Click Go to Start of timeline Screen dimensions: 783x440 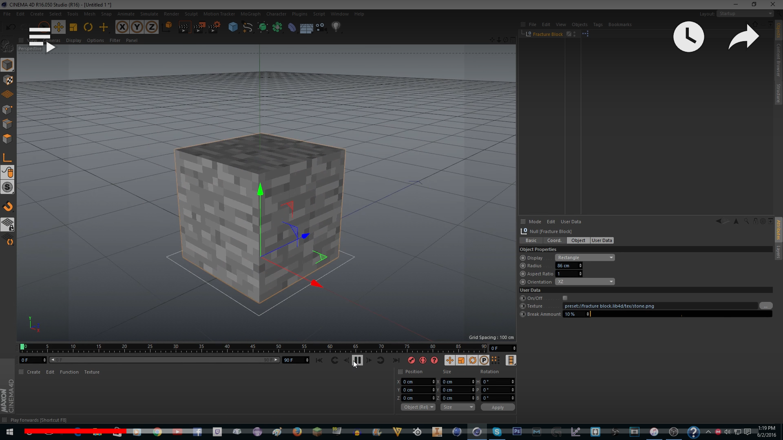[319, 360]
